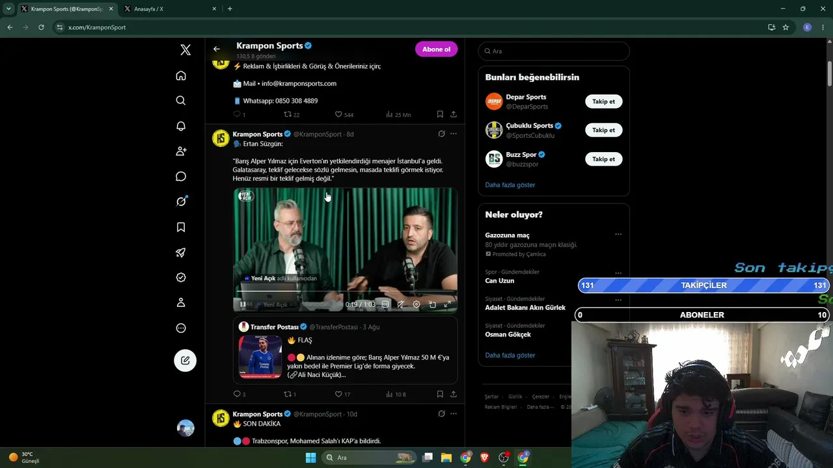Open the account avatar at sidebar bottom
Image resolution: width=833 pixels, height=468 pixels.
[185, 428]
